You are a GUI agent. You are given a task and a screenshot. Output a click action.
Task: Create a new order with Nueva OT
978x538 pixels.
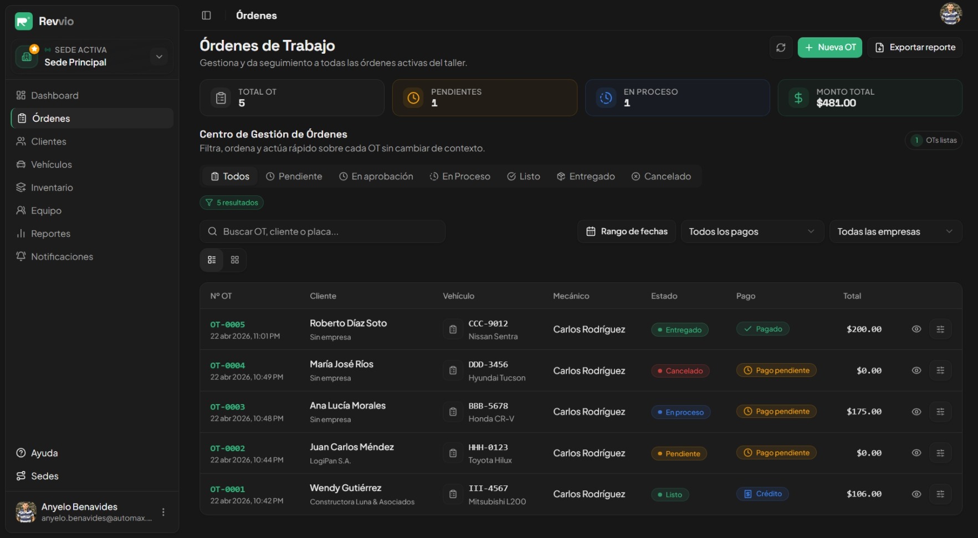pos(829,48)
